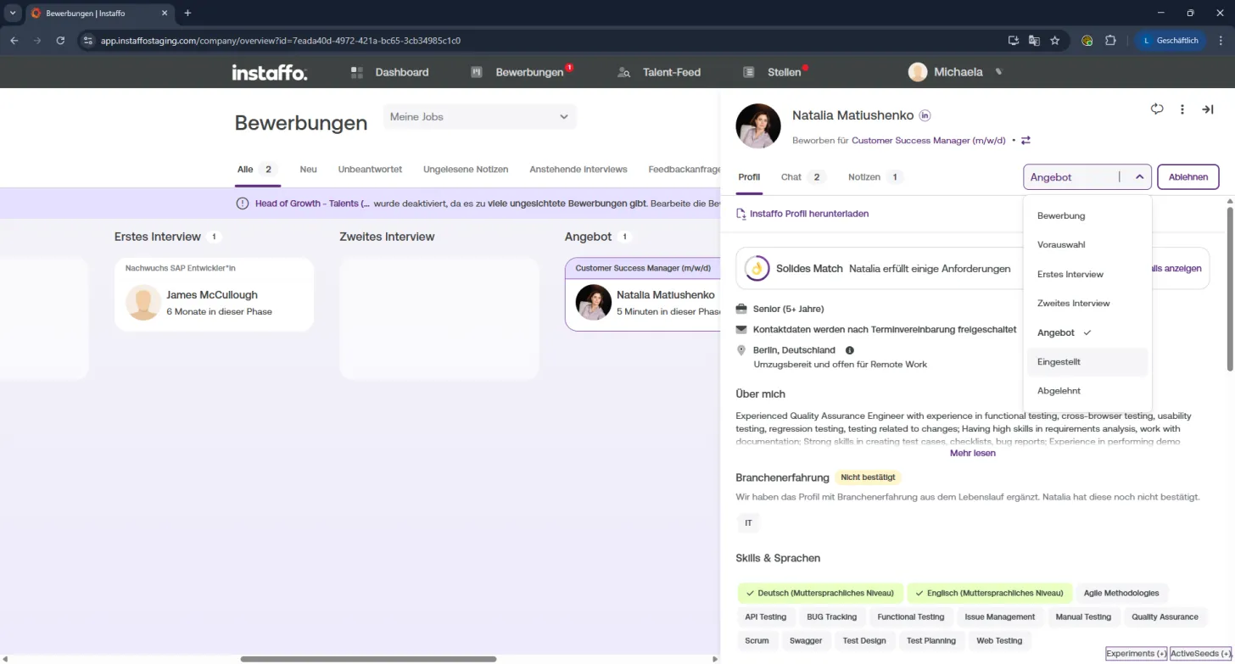Viewport: 1235px width, 664px height.
Task: Click the edit pencil icon beside Michaela
Action: point(998,72)
